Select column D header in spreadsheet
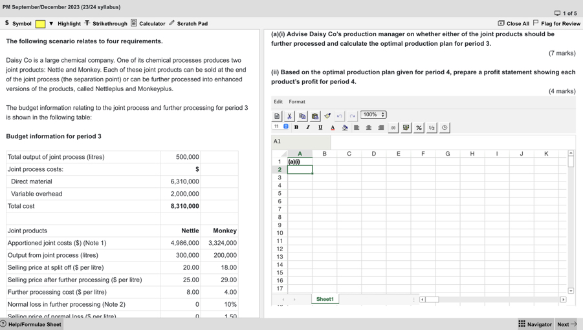Screen dimensions: 583x330 click(x=373, y=154)
